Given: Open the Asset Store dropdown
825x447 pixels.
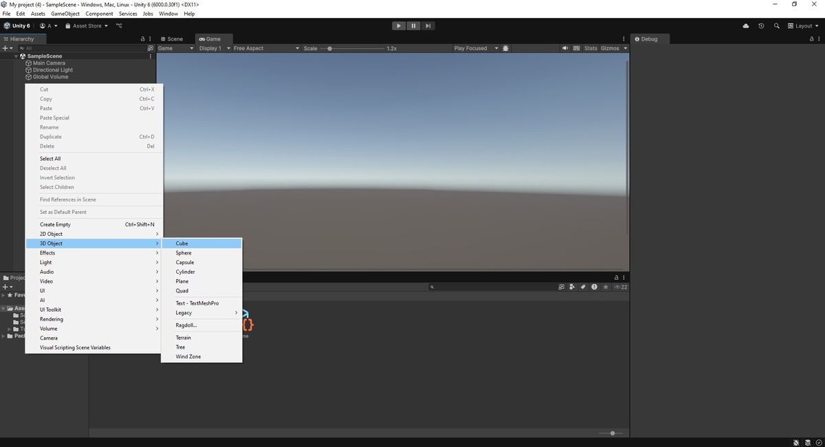Looking at the screenshot, I should pyautogui.click(x=87, y=25).
